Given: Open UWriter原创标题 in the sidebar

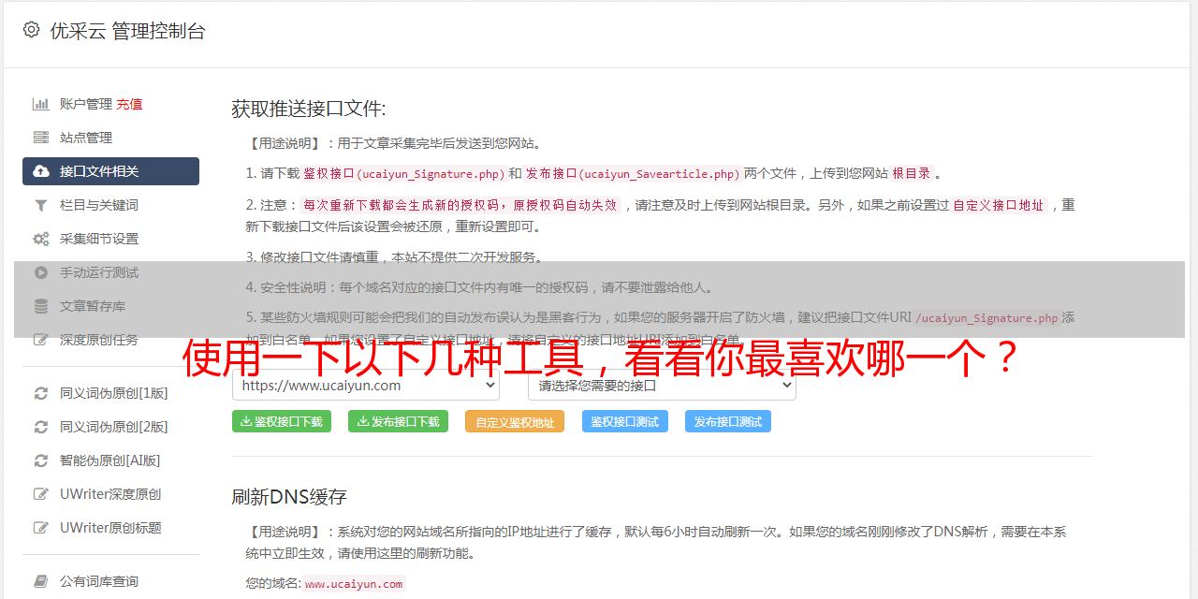Looking at the screenshot, I should click(x=110, y=528).
